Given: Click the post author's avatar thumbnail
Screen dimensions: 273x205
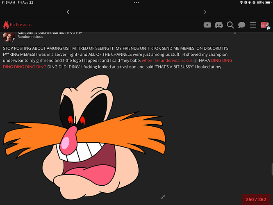Looking at the screenshot, I should (9, 36).
